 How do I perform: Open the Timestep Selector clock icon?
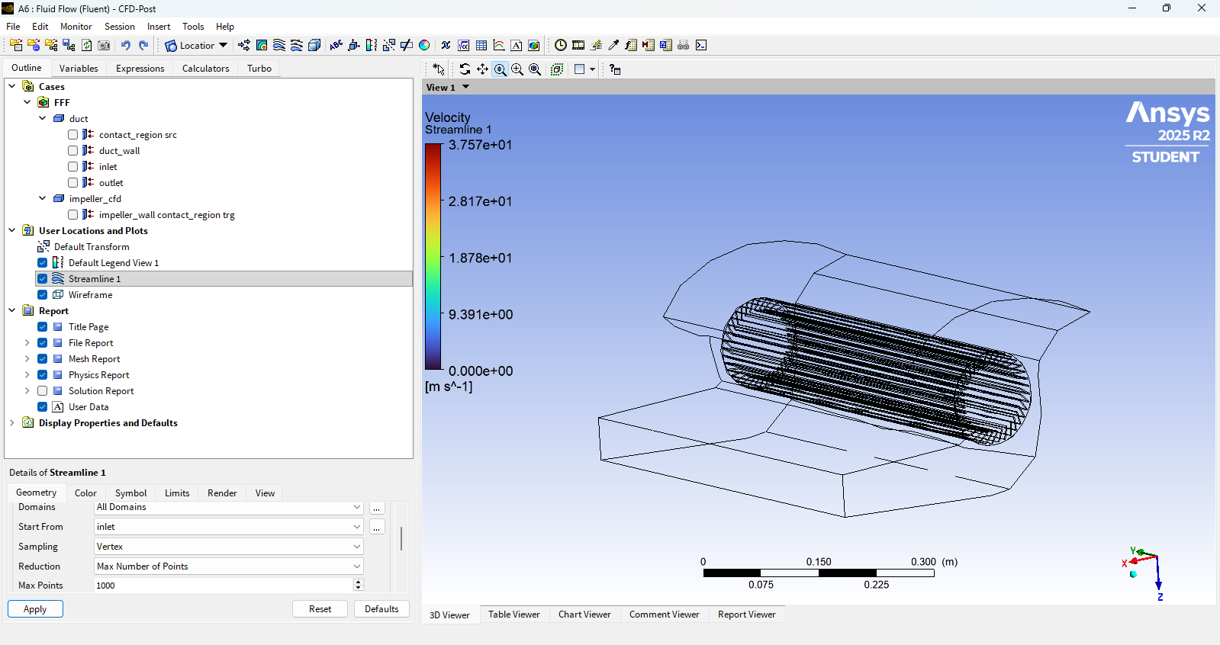561,46
